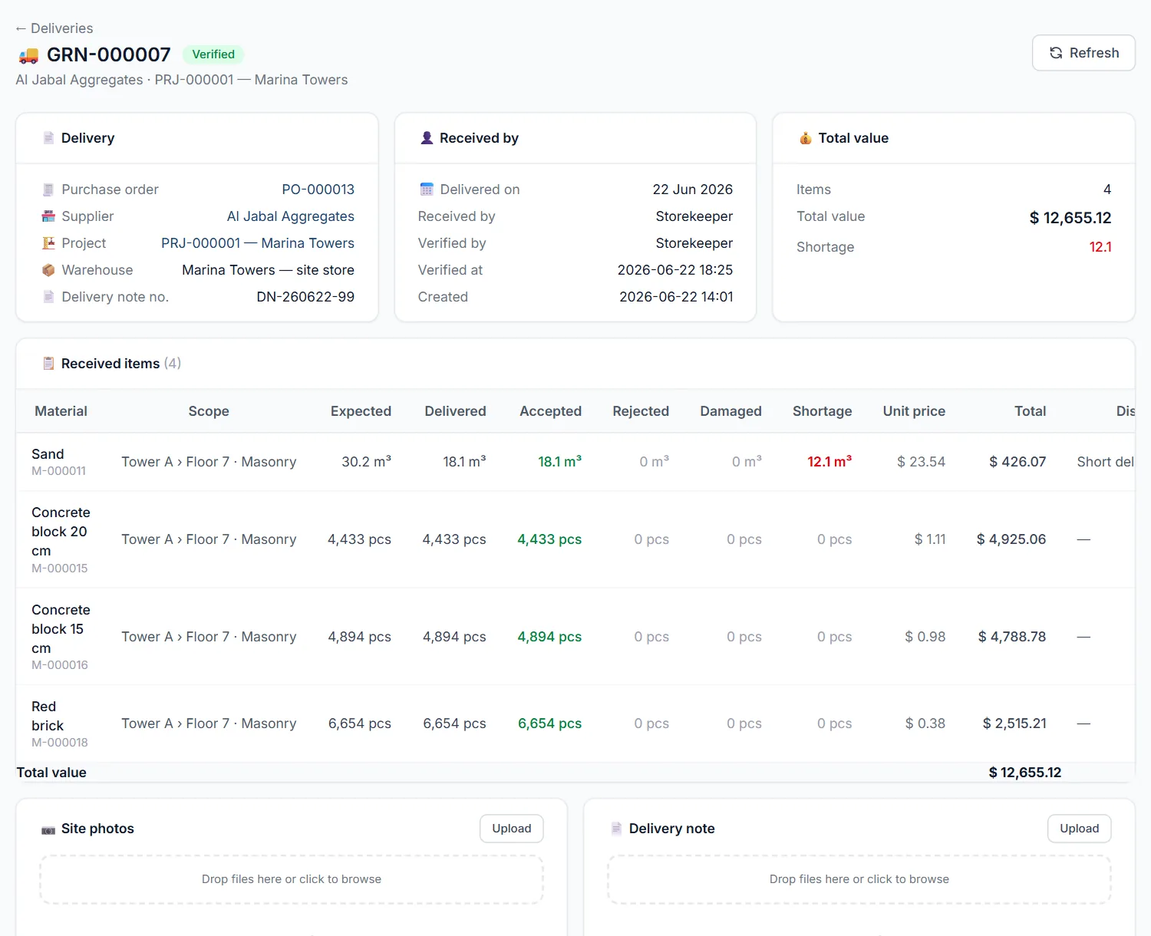Click the Shortage column header
Screen dimensions: 1151x936
coord(822,411)
